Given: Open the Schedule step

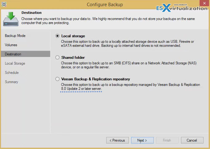Looking at the screenshot, I should (12, 73).
